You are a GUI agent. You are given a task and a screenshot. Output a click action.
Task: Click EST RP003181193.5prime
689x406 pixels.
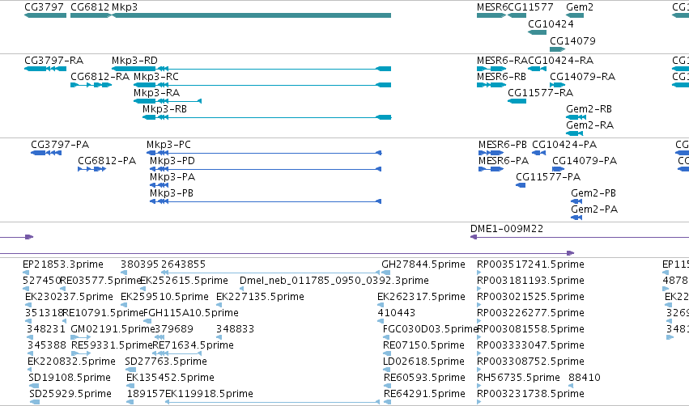click(x=479, y=290)
